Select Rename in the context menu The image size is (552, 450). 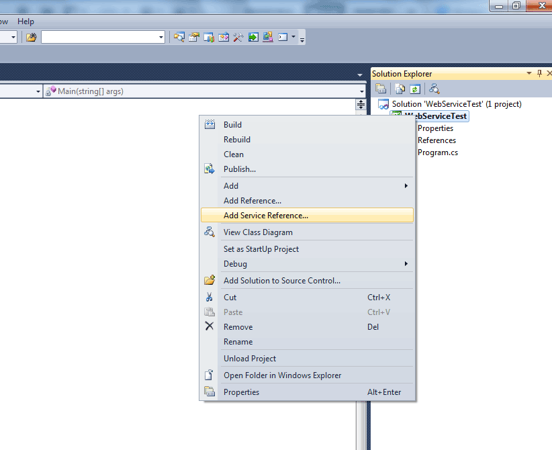click(x=307, y=342)
